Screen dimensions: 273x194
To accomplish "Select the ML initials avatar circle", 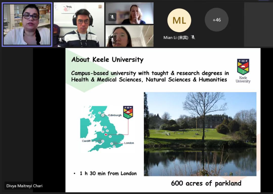I will coord(179,20).
